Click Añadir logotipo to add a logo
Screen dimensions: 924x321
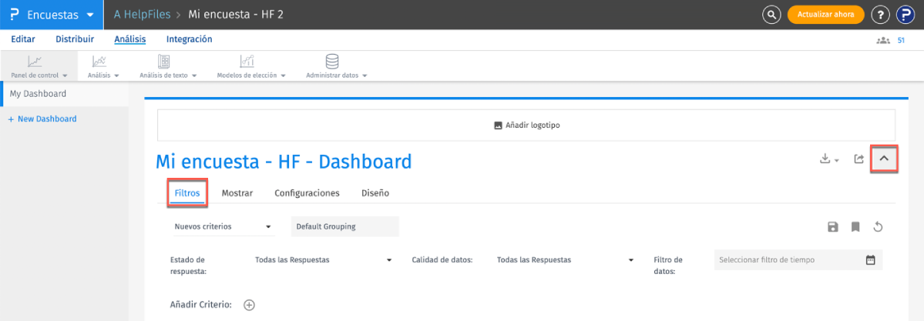coord(526,125)
